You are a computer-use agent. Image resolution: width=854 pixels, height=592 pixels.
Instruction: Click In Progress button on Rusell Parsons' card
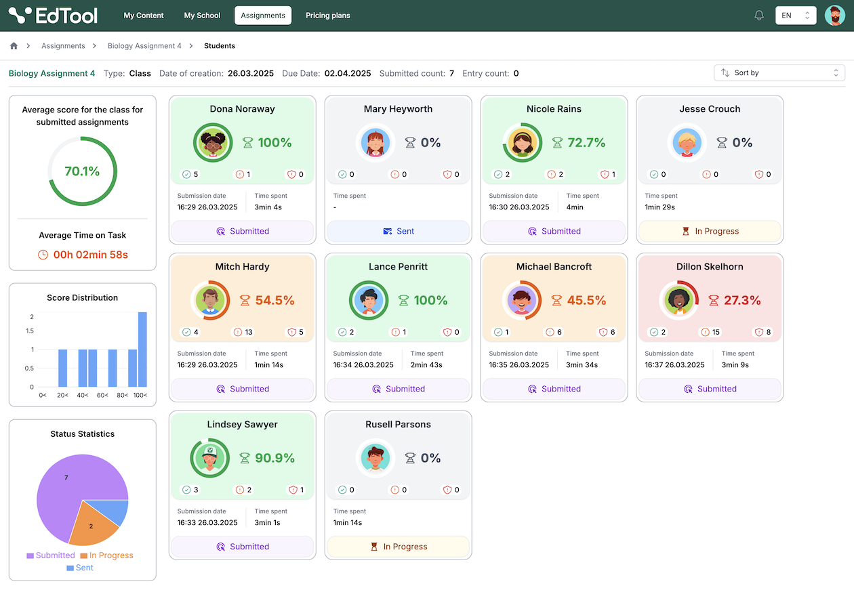point(399,547)
